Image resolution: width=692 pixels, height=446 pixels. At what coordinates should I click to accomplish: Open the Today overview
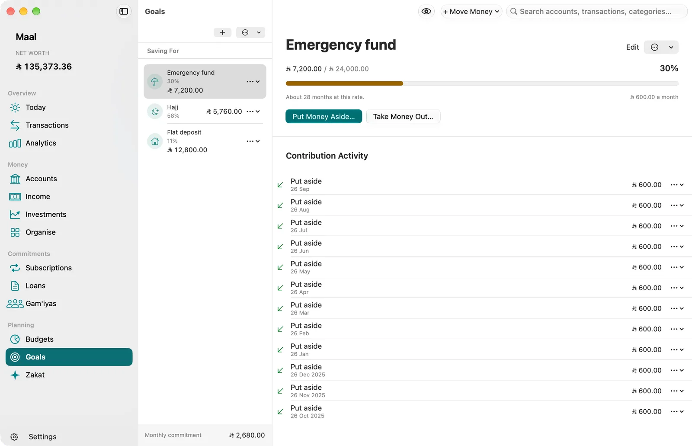69,107
